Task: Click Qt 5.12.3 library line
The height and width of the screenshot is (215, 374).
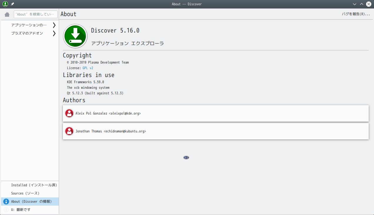Action: tap(95, 93)
